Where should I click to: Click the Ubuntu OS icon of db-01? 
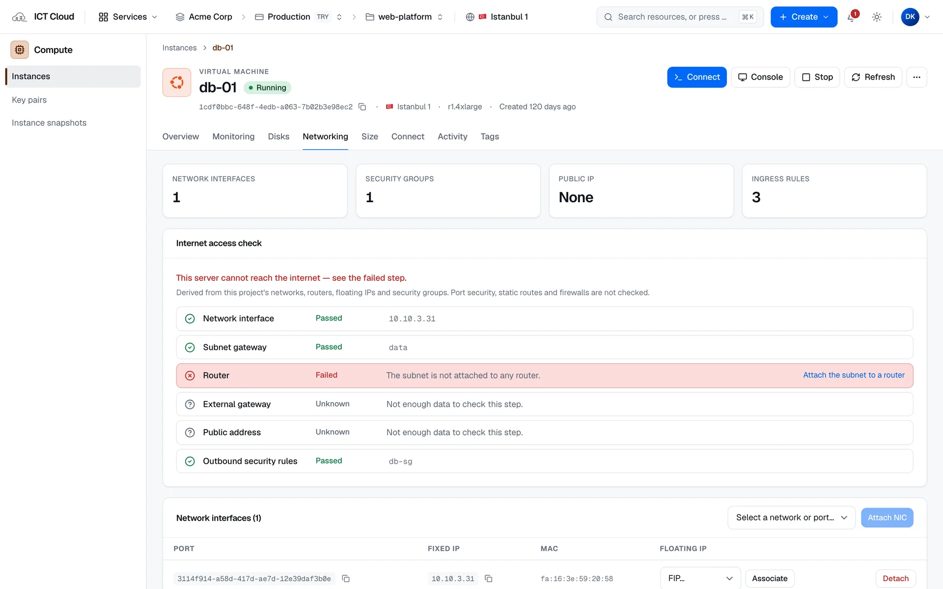[177, 82]
